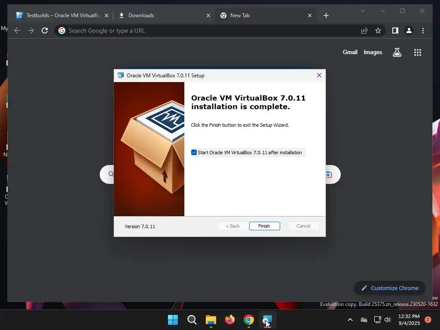Click the disabled Back button in Setup
The height and width of the screenshot is (330, 440).
(233, 226)
